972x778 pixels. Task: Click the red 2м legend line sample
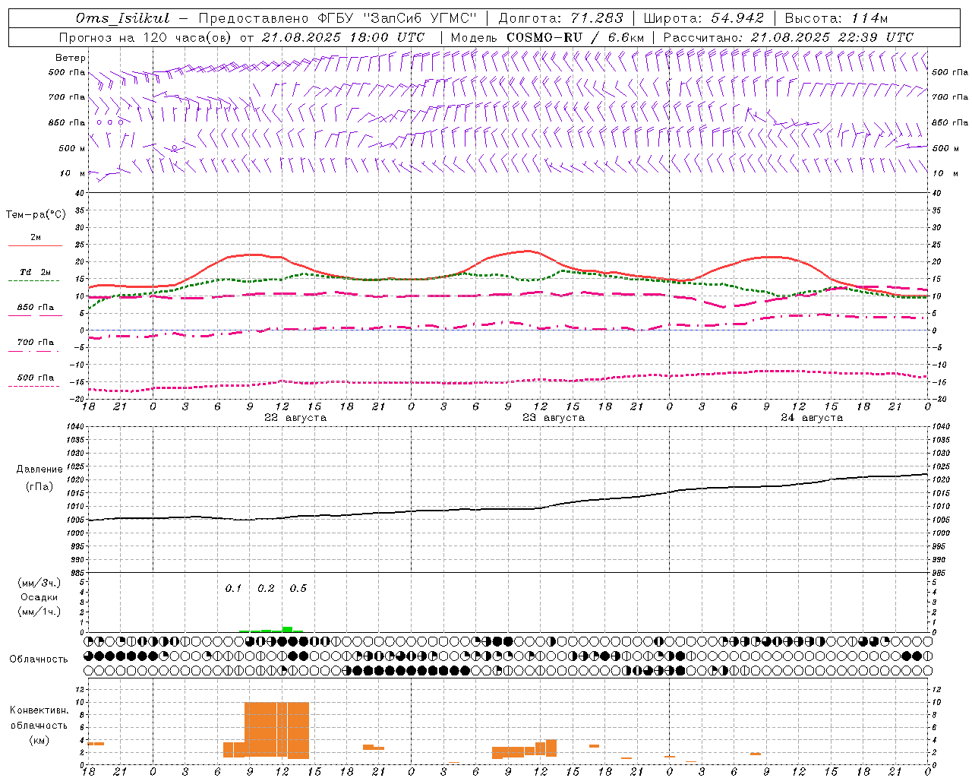pyautogui.click(x=35, y=246)
